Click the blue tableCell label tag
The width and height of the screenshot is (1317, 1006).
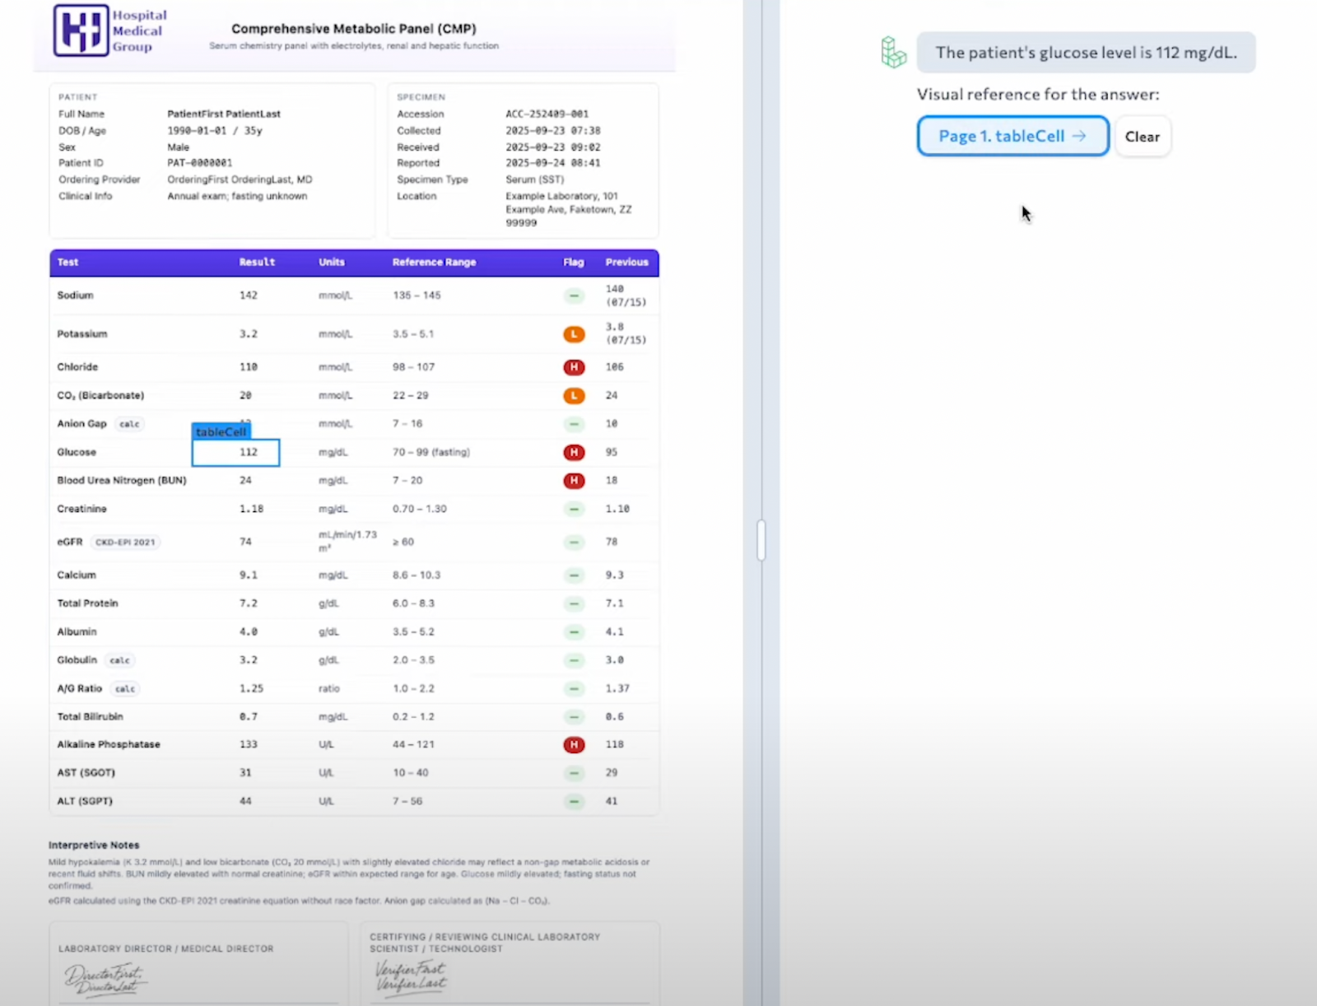(221, 431)
